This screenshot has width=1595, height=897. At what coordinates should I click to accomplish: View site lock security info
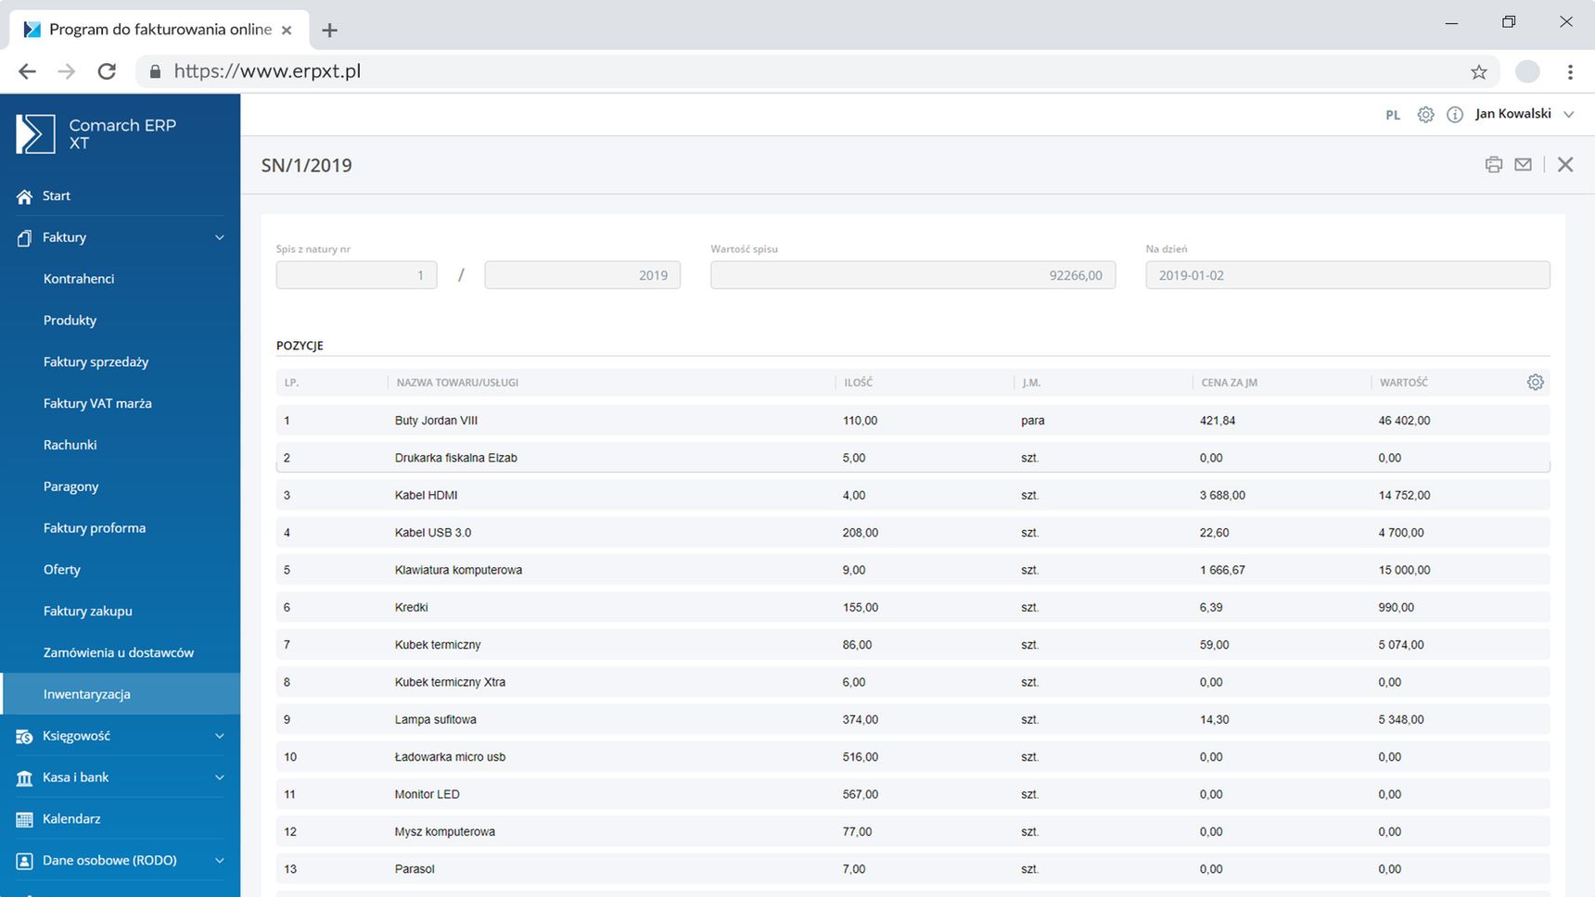click(x=155, y=71)
